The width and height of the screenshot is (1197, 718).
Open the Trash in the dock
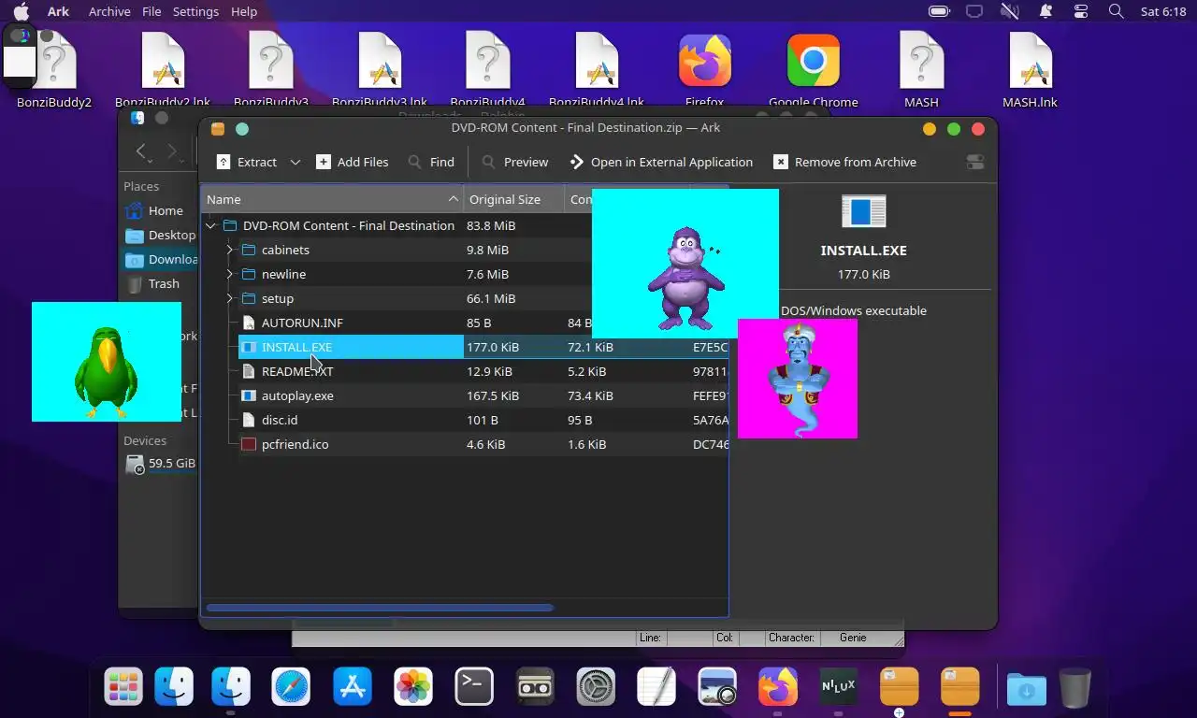pyautogui.click(x=1075, y=688)
